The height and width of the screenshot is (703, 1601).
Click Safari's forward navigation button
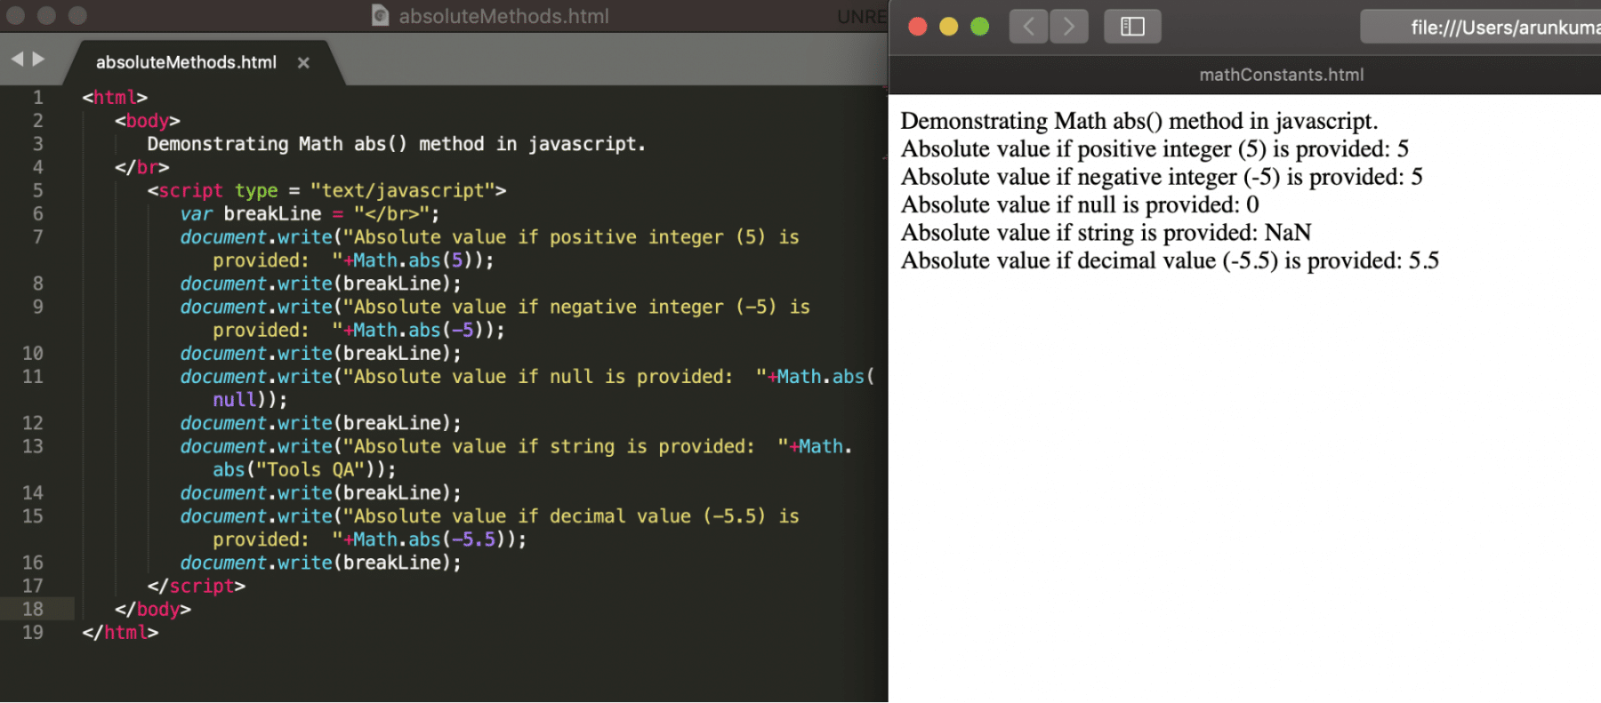pos(1068,27)
